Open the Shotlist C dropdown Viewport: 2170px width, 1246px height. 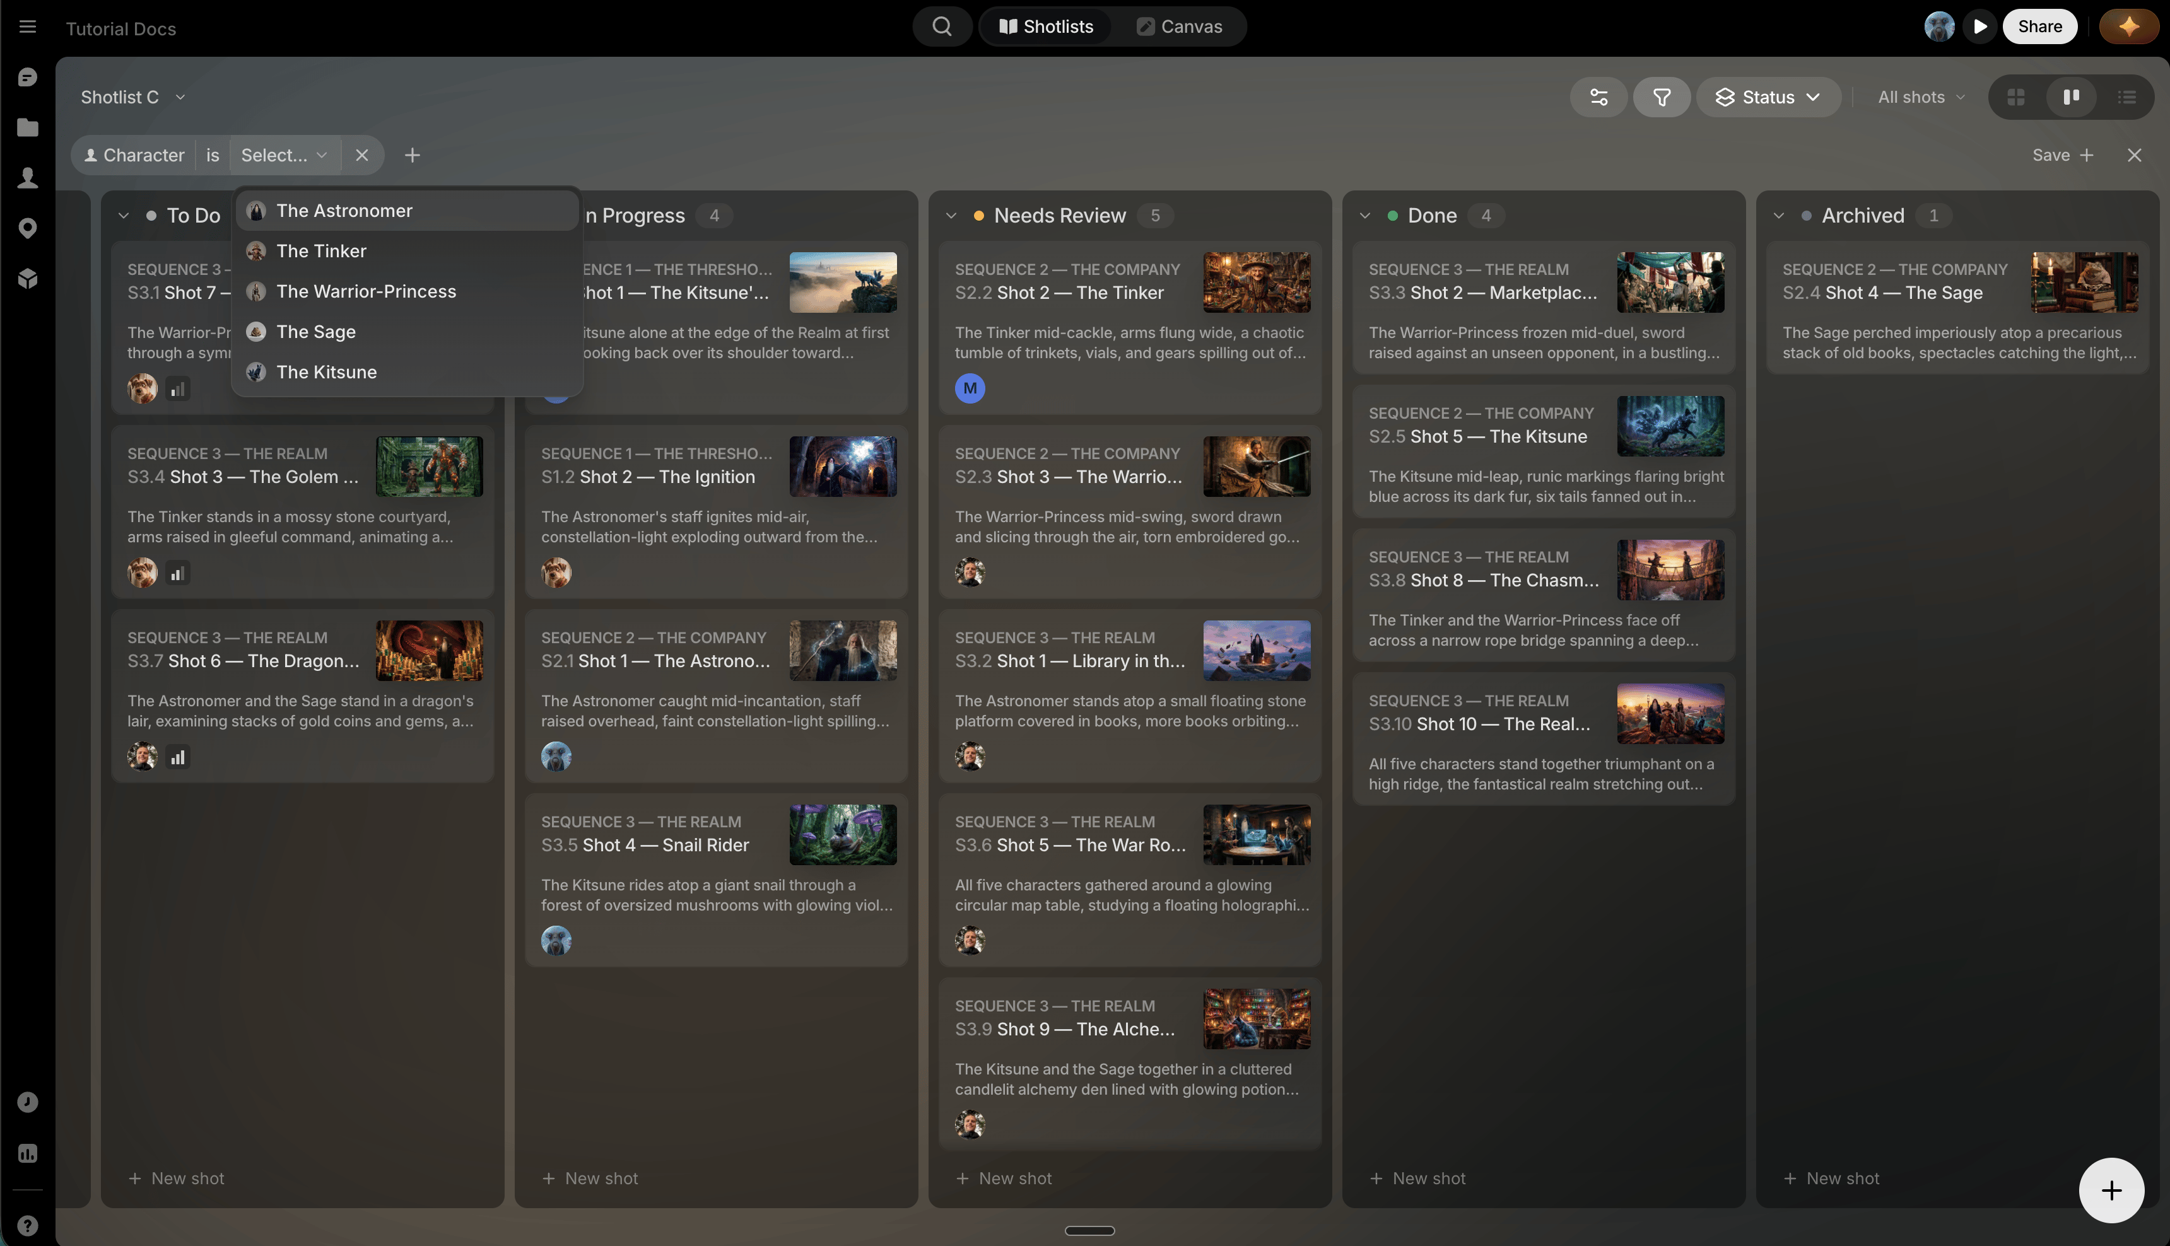click(x=132, y=98)
